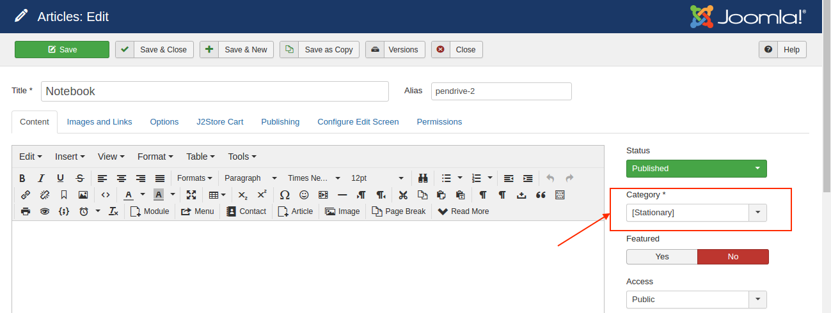Clear formatting

click(x=113, y=211)
